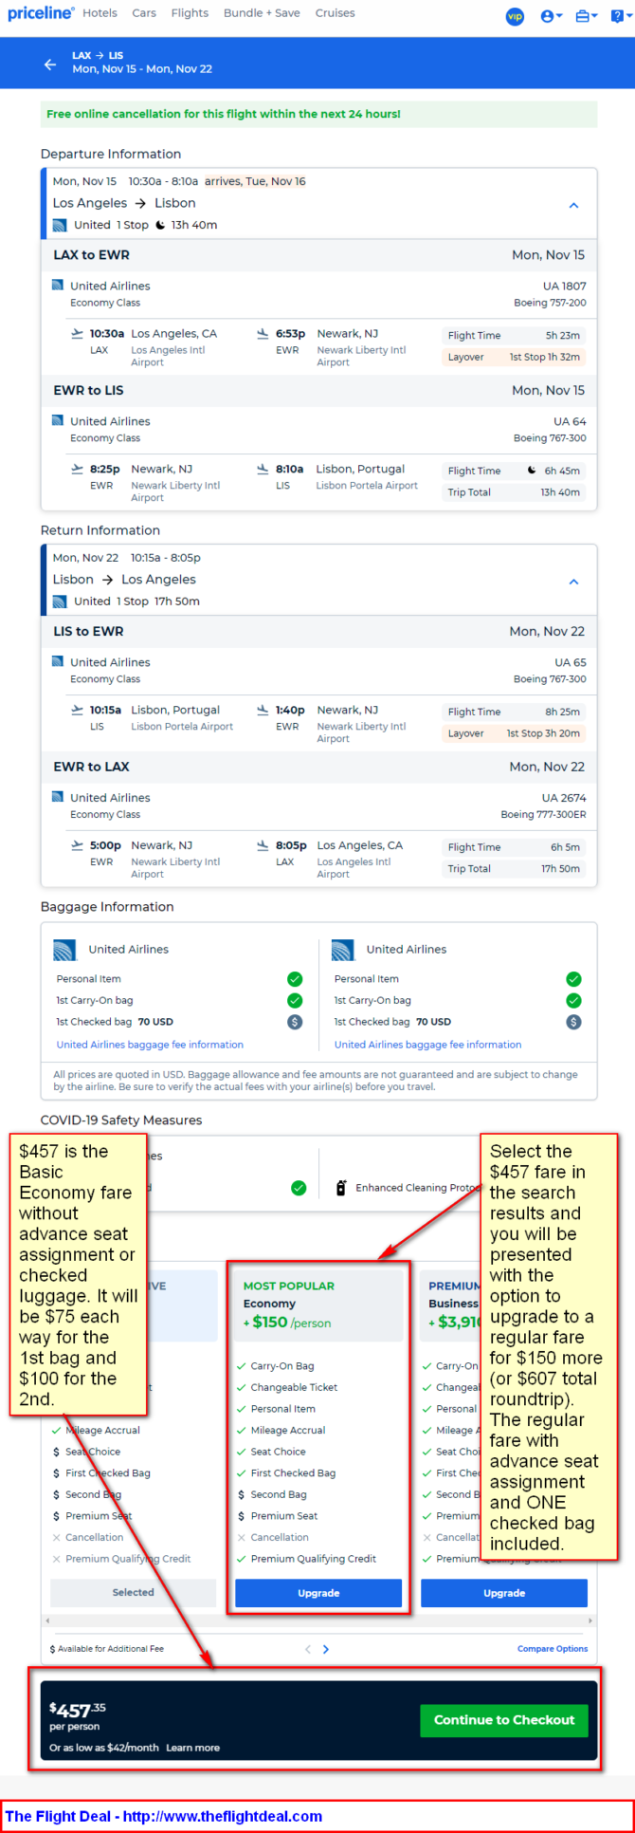Click United logo in departure summary row
The width and height of the screenshot is (635, 1833).
[x=60, y=226]
